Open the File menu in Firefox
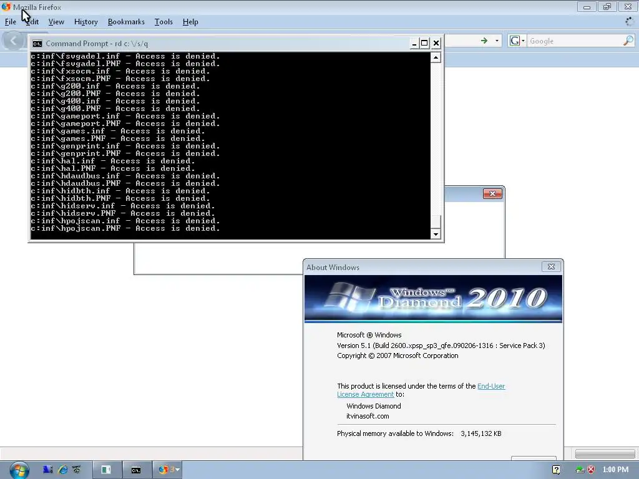The image size is (639, 479). tap(10, 22)
